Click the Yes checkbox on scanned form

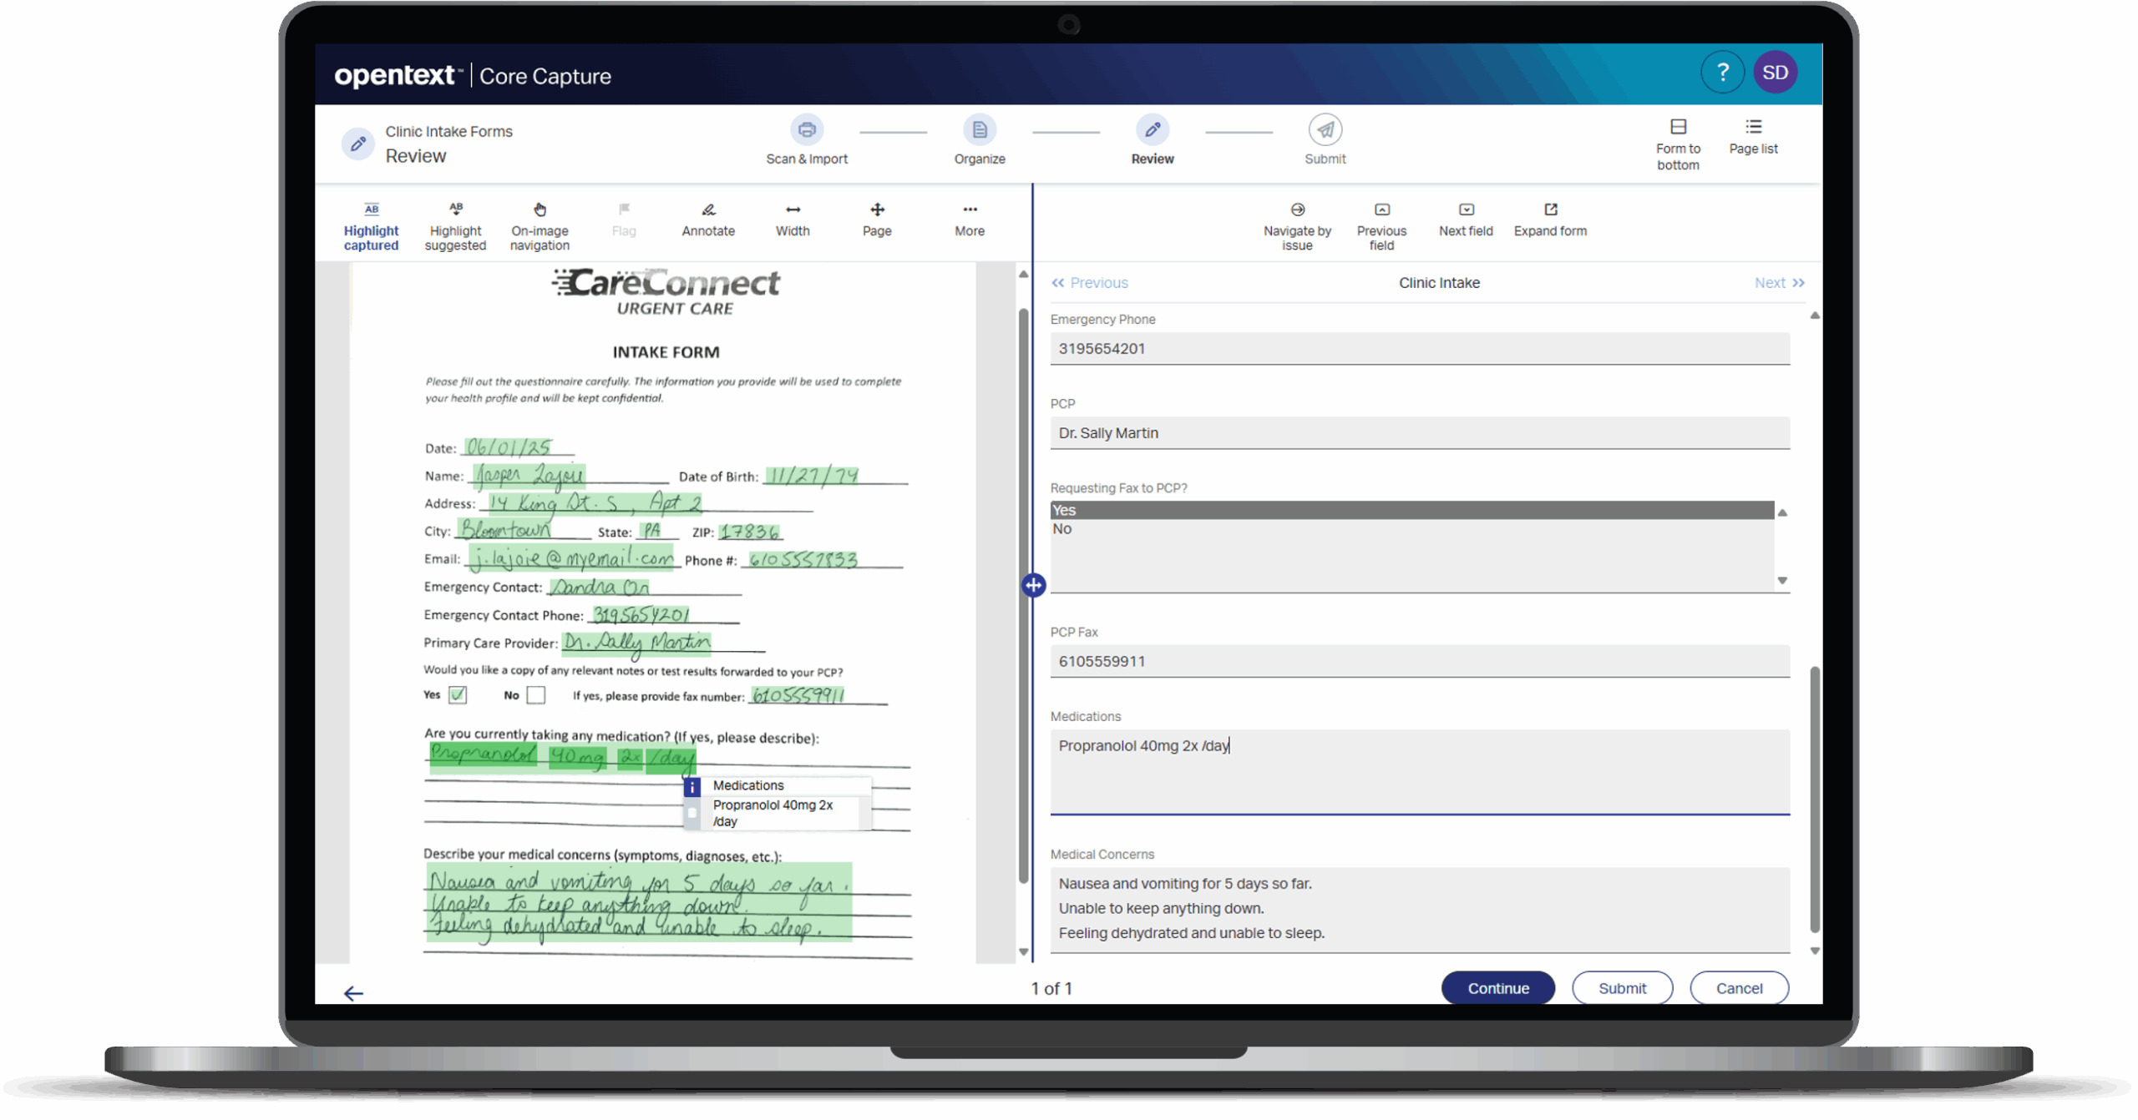tap(457, 694)
